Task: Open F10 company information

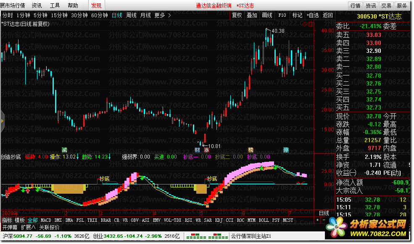Action: click(282, 15)
